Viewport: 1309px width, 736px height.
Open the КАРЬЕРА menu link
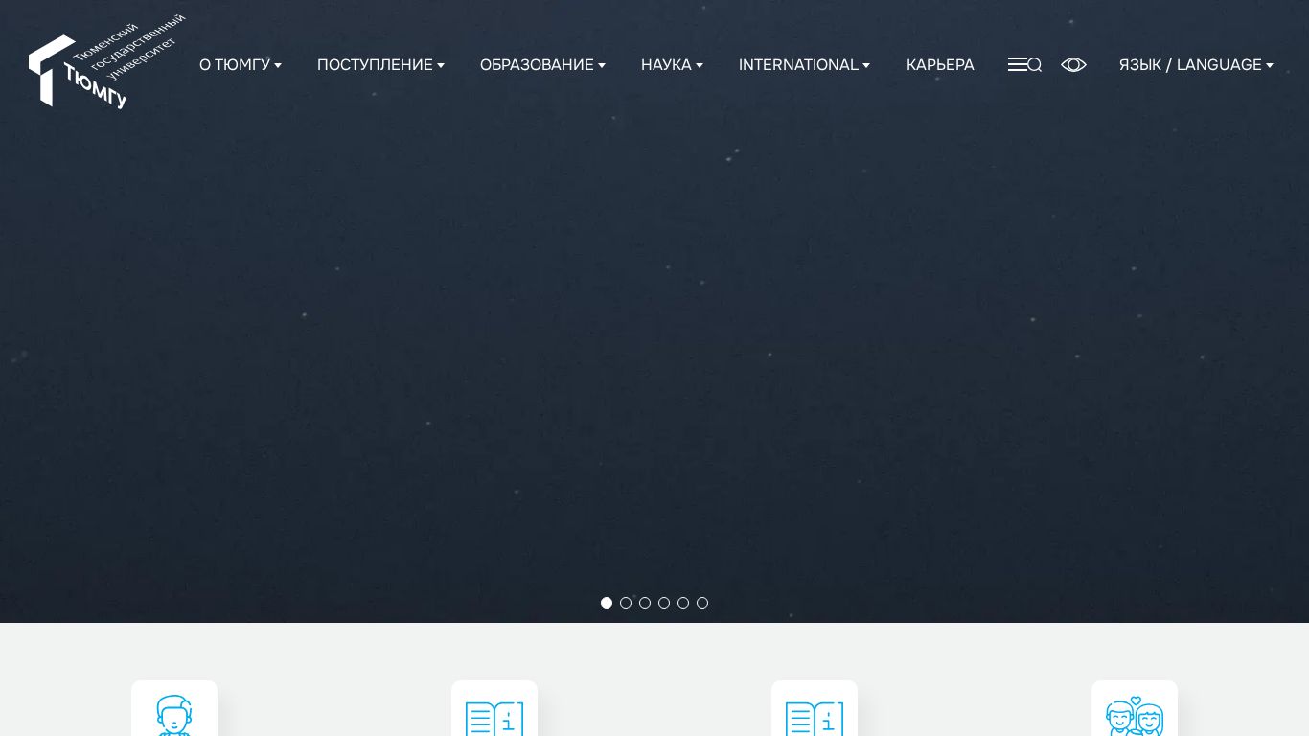pyautogui.click(x=940, y=64)
